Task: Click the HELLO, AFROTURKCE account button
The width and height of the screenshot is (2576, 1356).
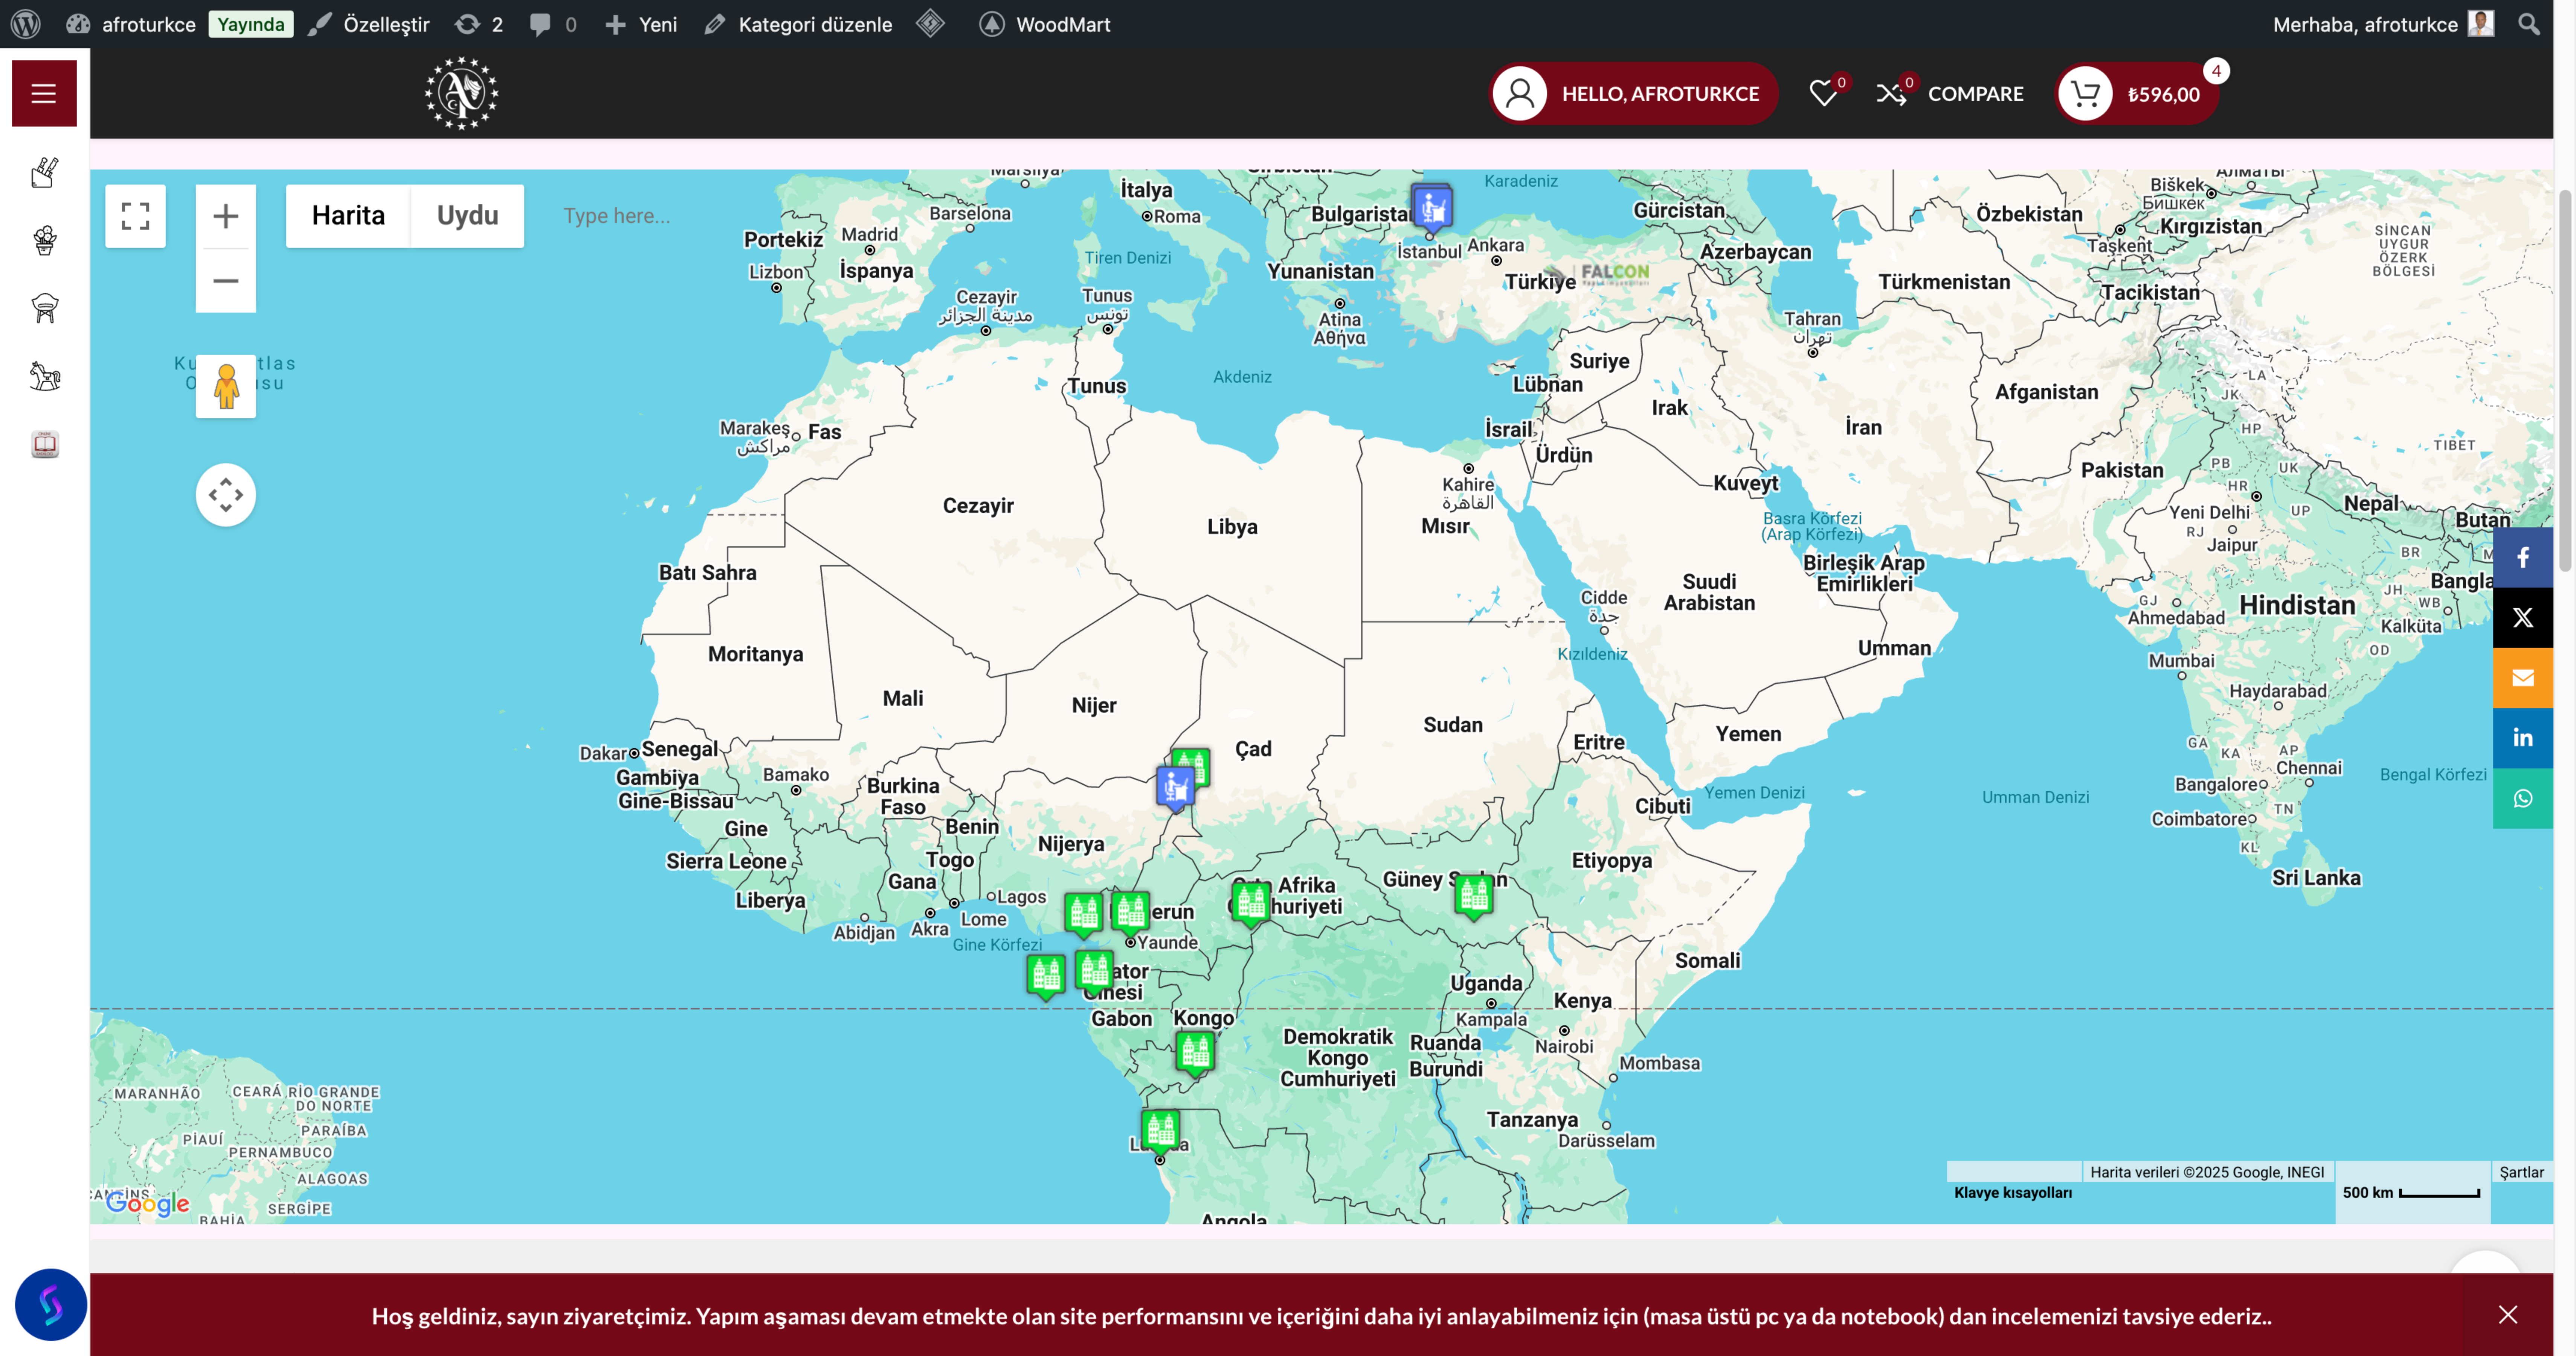Action: [1634, 94]
